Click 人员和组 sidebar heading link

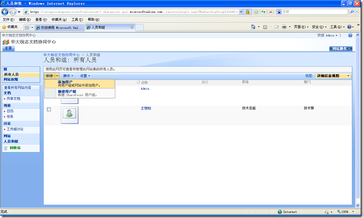click(x=11, y=141)
